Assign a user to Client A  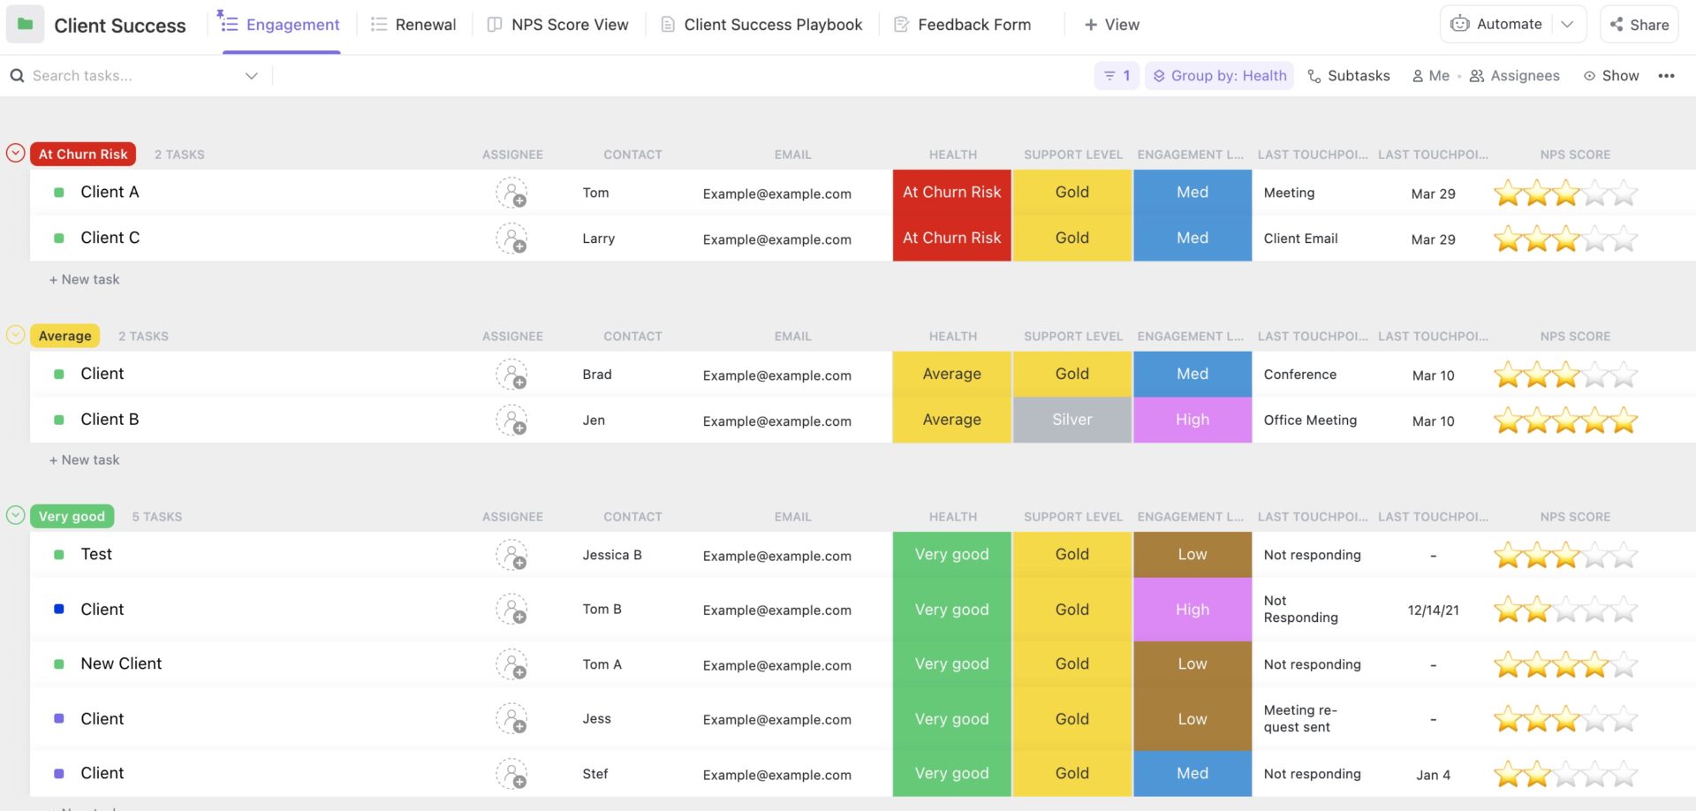[512, 193]
